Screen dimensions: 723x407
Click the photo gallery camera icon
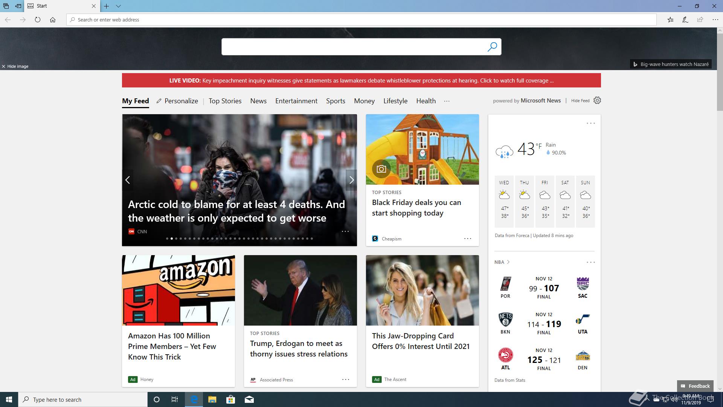pyautogui.click(x=381, y=169)
